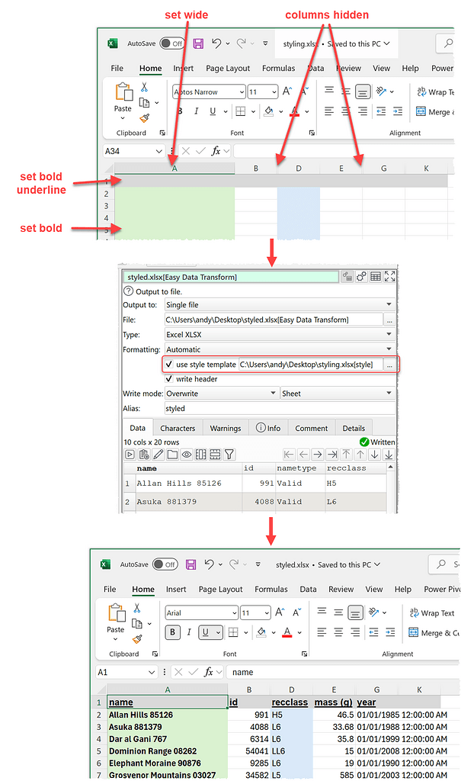Image resolution: width=461 pixels, height=781 pixels.
Task: Click Save icon in styling.xlsx Excel window
Action: 198,43
